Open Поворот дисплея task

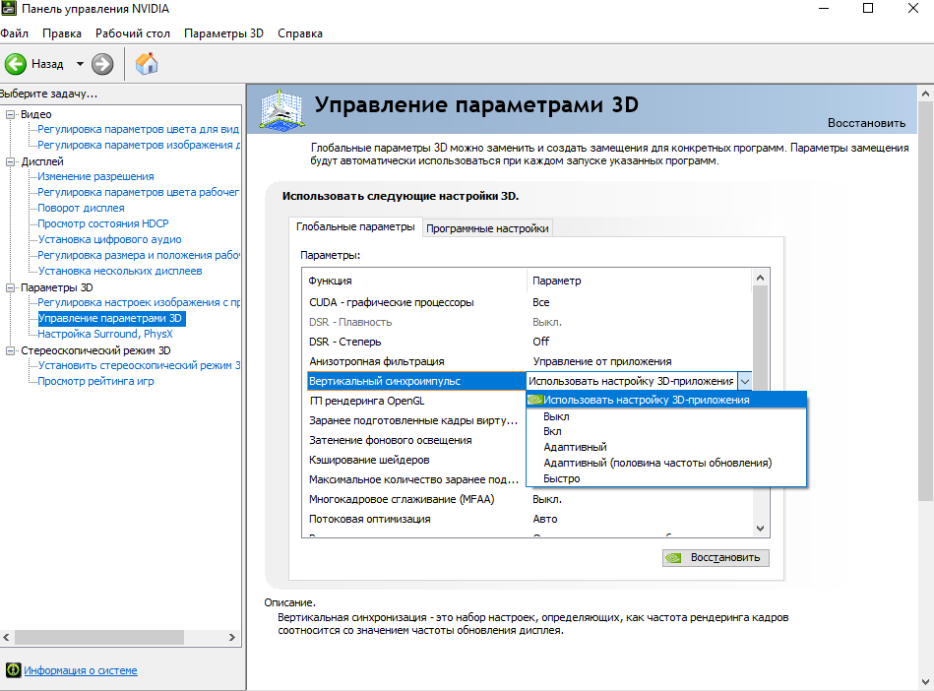[x=81, y=208]
